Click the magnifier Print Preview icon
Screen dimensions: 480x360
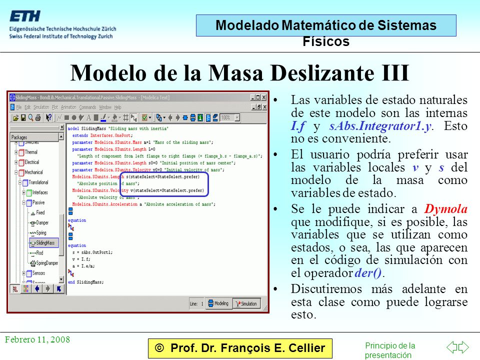pos(30,117)
